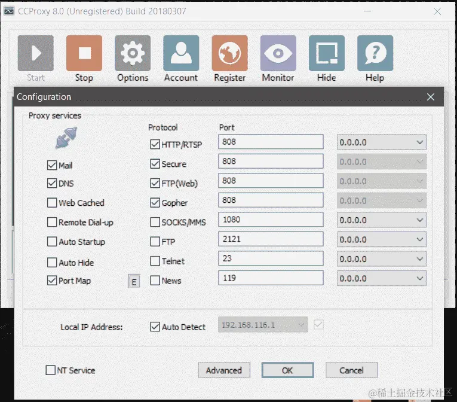Click the FTP(Web) port field
This screenshot has height=402, width=457.
(x=271, y=181)
